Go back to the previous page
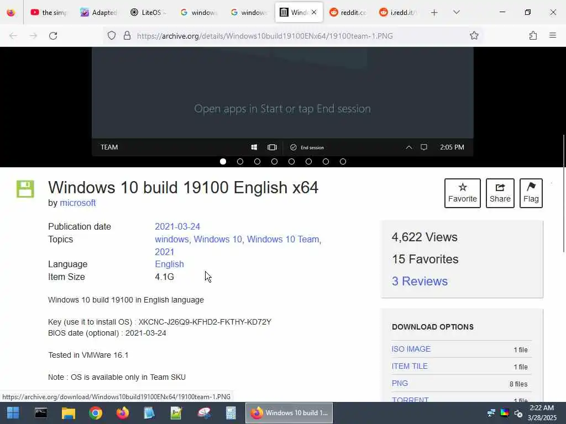The width and height of the screenshot is (566, 424). [13, 36]
